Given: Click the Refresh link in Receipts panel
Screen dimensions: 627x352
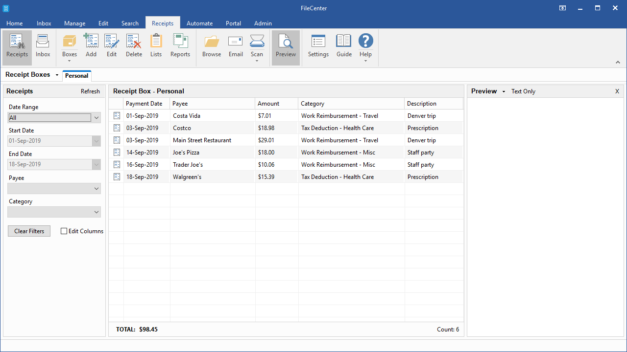Looking at the screenshot, I should coord(90,91).
